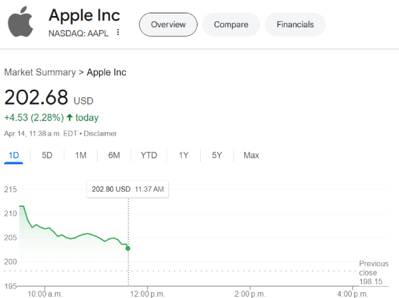Viewport: 399px width, 298px height.
Task: Switch chart to 1M range
Action: click(80, 155)
